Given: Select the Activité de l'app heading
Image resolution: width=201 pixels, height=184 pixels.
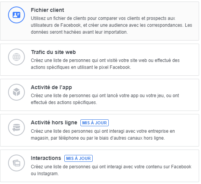Looking at the screenshot, I should pos(51,87).
